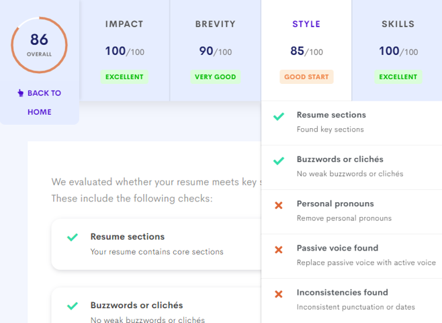Viewport: 442px width, 323px height.
Task: Open the Resume sections card in main panel
Action: (156, 244)
